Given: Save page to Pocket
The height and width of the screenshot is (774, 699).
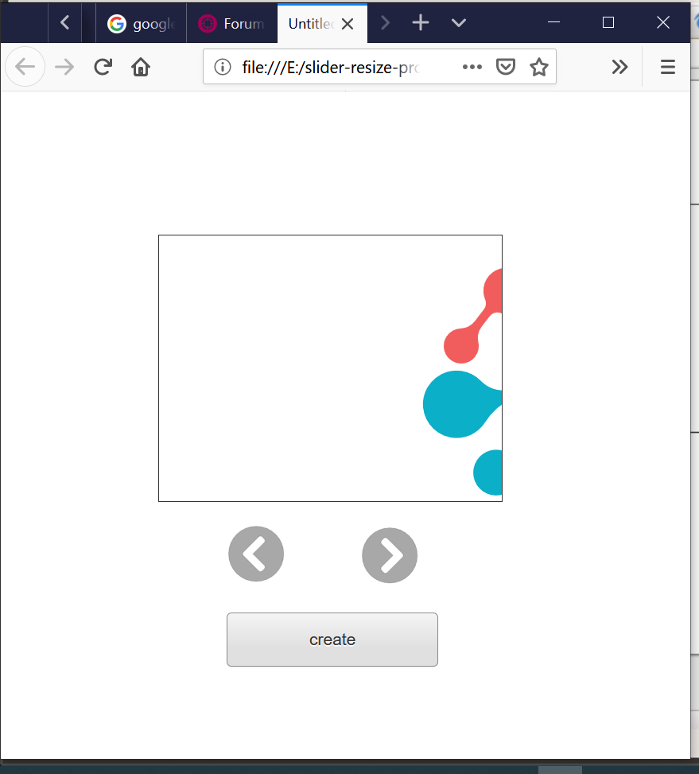Looking at the screenshot, I should pos(505,67).
